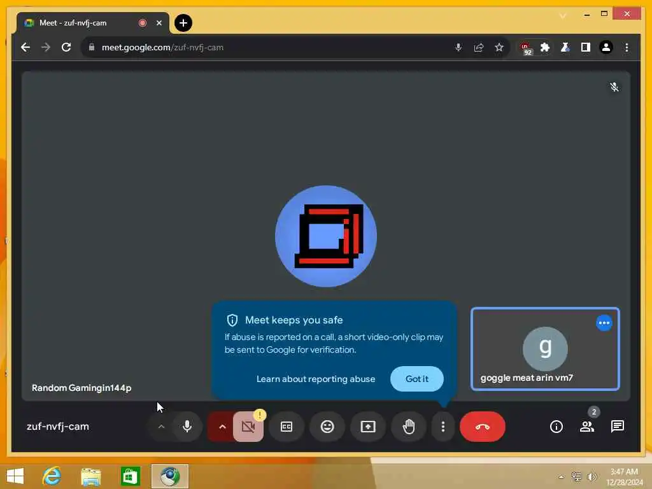
Task: Open more options three-dot menu
Action: (443, 427)
